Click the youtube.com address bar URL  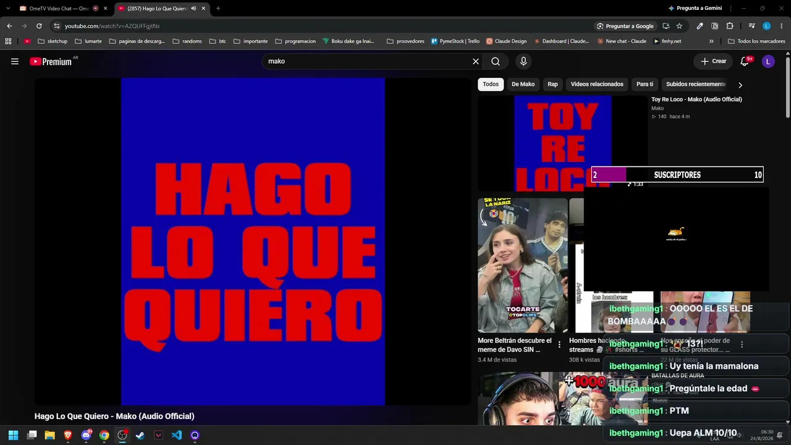[x=112, y=26]
